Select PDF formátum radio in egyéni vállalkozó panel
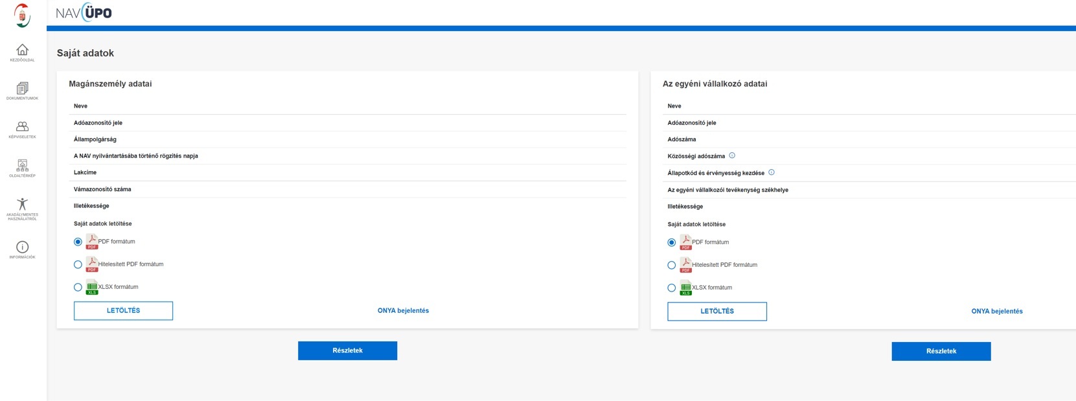Image resolution: width=1076 pixels, height=401 pixels. coord(672,242)
